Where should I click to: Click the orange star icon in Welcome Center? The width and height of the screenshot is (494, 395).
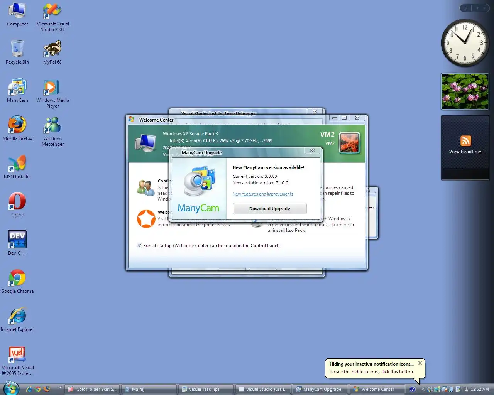point(146,219)
